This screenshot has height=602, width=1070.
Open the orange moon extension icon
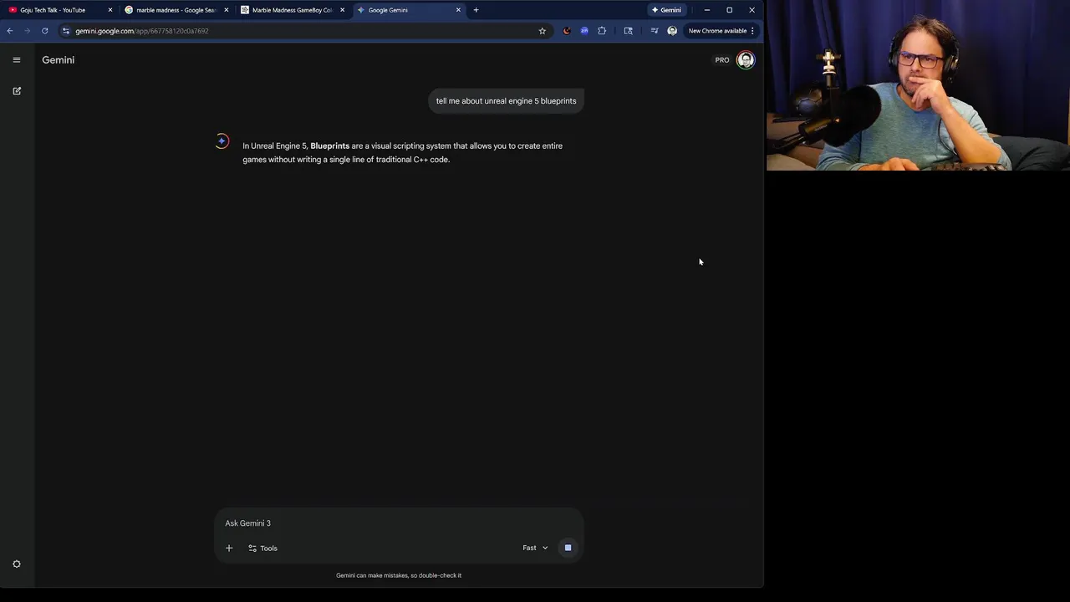coord(566,31)
